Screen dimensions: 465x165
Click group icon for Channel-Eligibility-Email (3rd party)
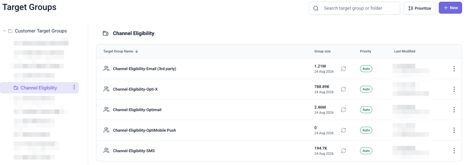tap(106, 68)
